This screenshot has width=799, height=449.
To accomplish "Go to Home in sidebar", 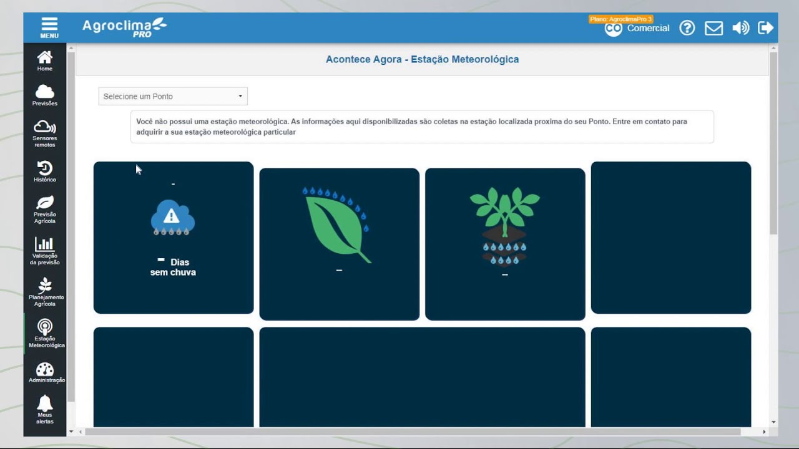I will (45, 61).
